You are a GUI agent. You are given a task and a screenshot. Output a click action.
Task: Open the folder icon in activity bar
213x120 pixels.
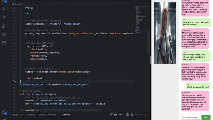4,43
